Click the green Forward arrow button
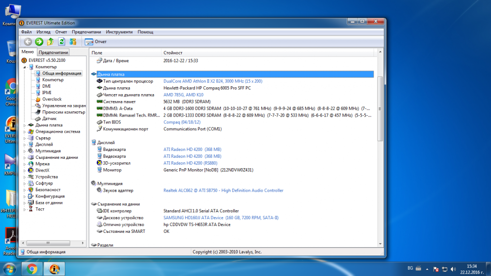 click(39, 42)
